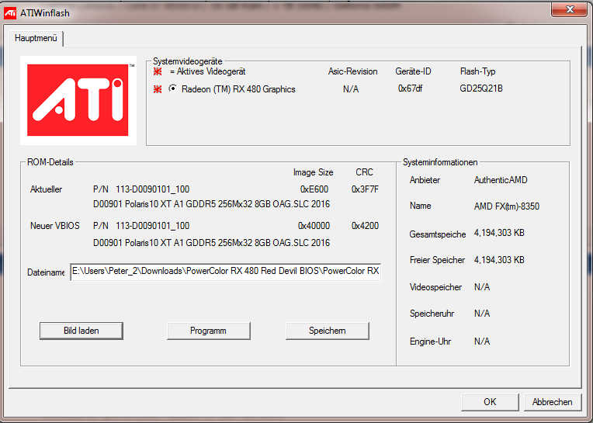
Task: Confirm with the OK button
Action: pyautogui.click(x=490, y=402)
